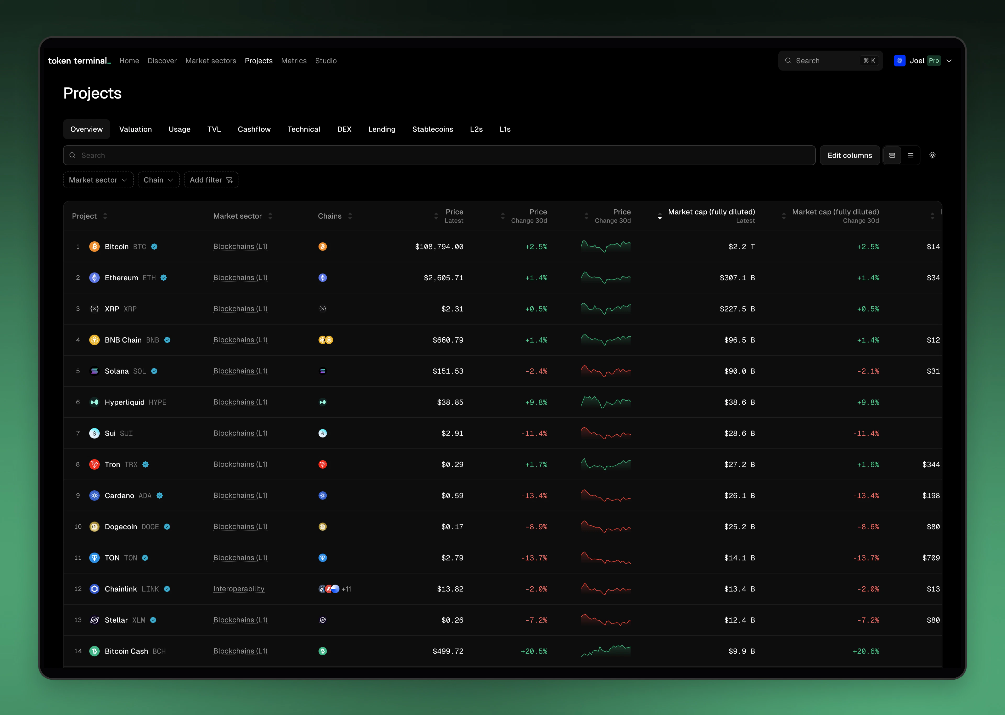The width and height of the screenshot is (1005, 715).
Task: Click Bitcoin Cash's 30d price sparkline chart
Action: click(606, 651)
